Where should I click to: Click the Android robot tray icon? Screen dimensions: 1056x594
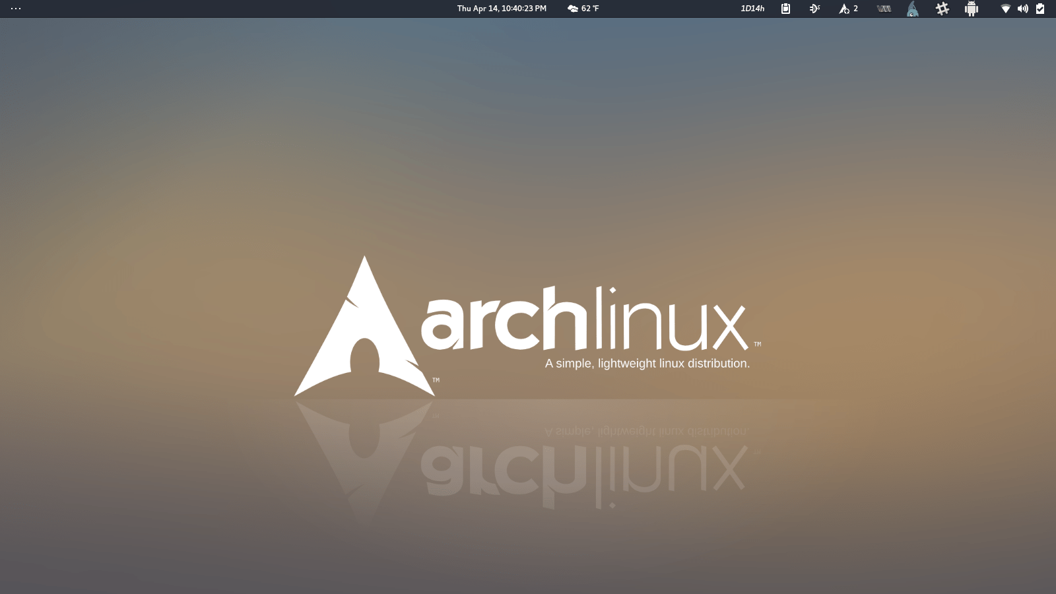[x=972, y=9]
